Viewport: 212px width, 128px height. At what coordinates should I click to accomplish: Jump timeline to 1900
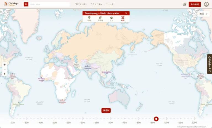point(166,123)
